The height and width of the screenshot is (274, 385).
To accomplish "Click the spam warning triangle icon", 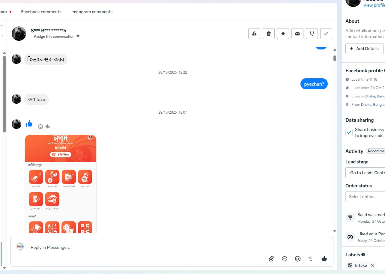I will pyautogui.click(x=254, y=34).
